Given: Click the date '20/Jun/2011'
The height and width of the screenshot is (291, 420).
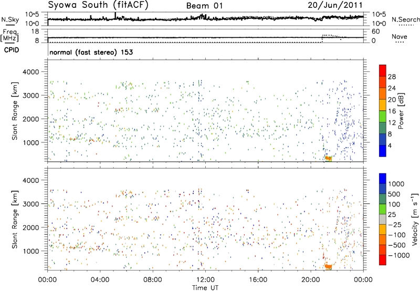Looking at the screenshot, I should tap(335, 5).
